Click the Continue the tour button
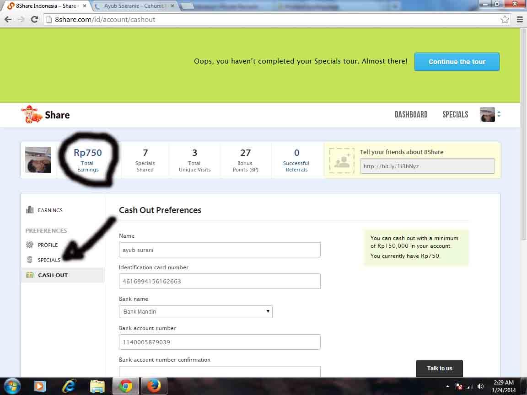This screenshot has height=395, width=527. pyautogui.click(x=457, y=61)
